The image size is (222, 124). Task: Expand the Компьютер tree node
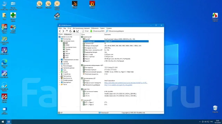(x=59, y=39)
